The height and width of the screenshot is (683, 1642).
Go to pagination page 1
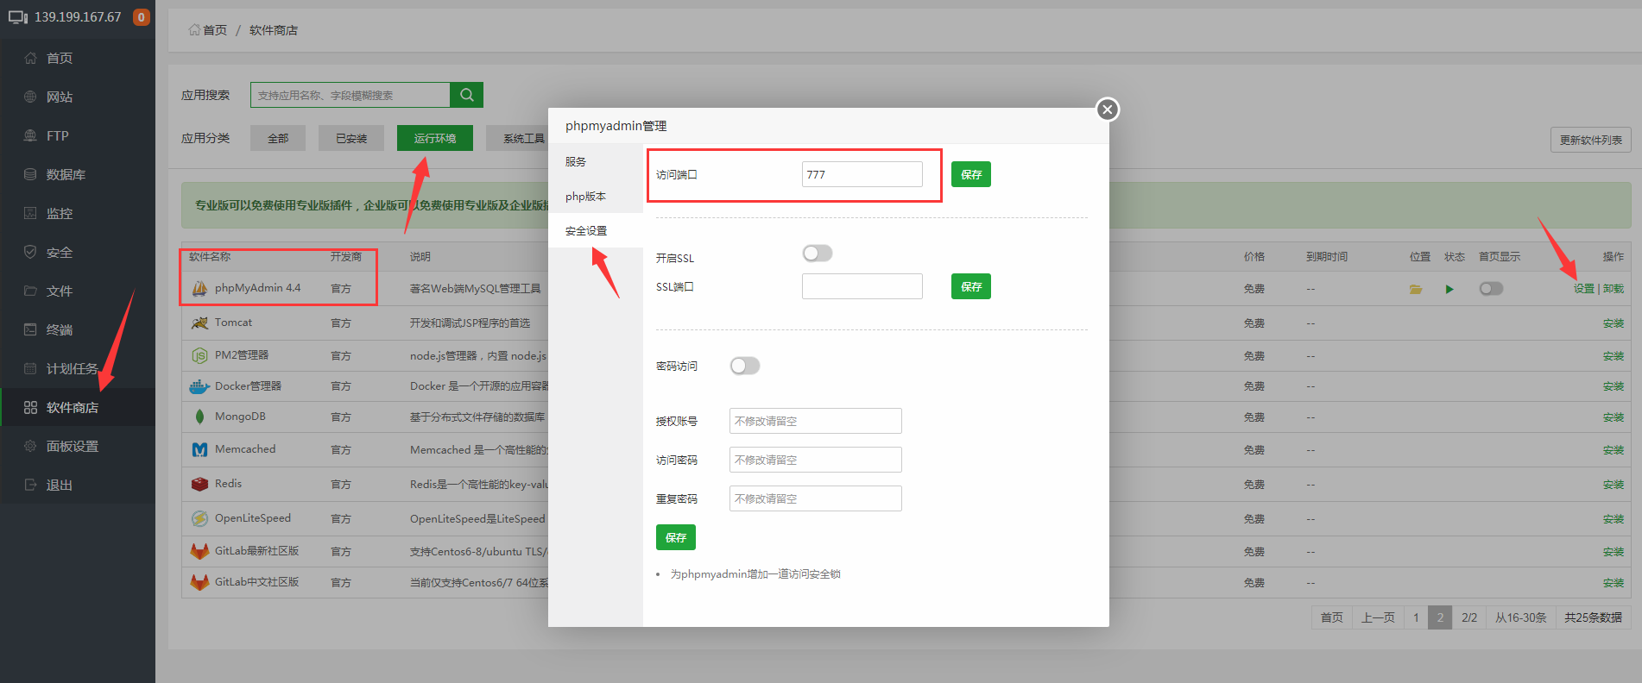point(1416,617)
